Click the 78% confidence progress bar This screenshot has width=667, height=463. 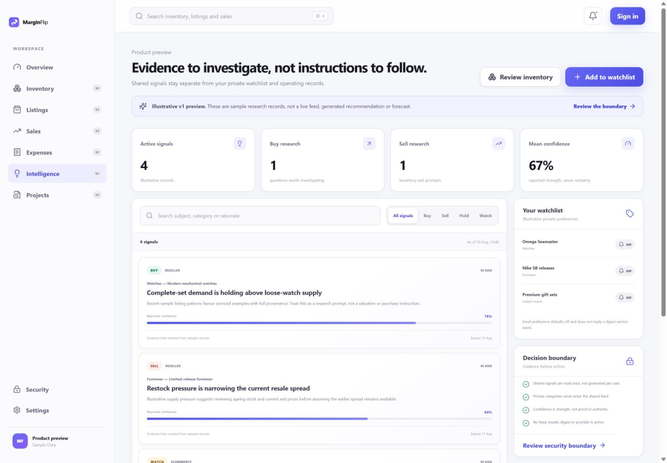click(x=319, y=323)
